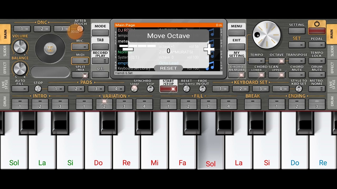
Task: Tap the OCTAVE button
Action: coord(277,61)
